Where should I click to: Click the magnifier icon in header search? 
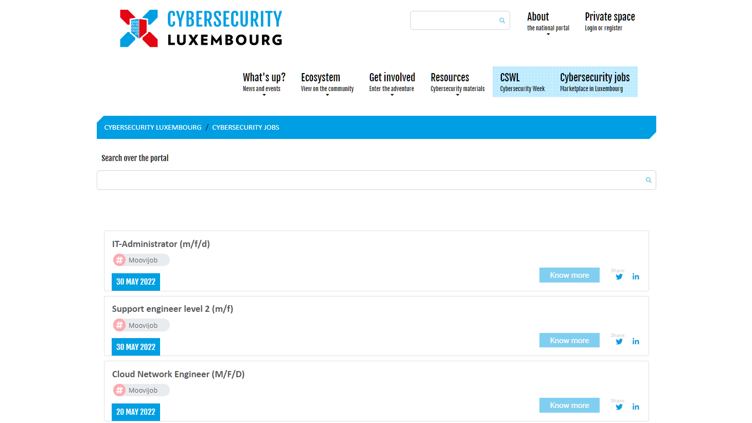(502, 21)
